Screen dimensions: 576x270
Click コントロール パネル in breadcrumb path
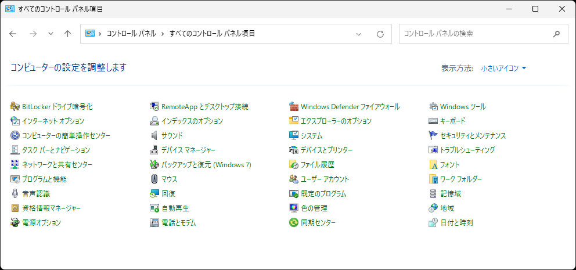pos(131,34)
